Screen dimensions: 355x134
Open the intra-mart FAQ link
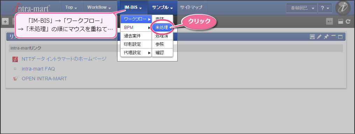[38, 69]
